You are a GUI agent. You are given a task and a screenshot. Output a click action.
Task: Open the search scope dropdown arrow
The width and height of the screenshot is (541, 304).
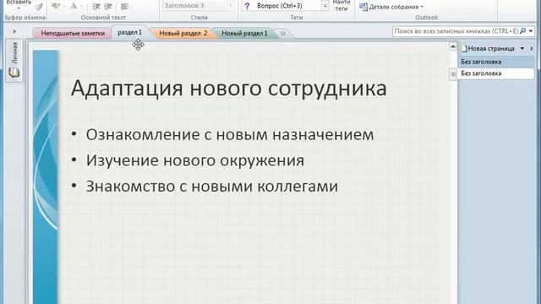point(531,31)
